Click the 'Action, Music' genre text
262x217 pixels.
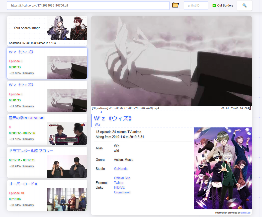click(124, 160)
